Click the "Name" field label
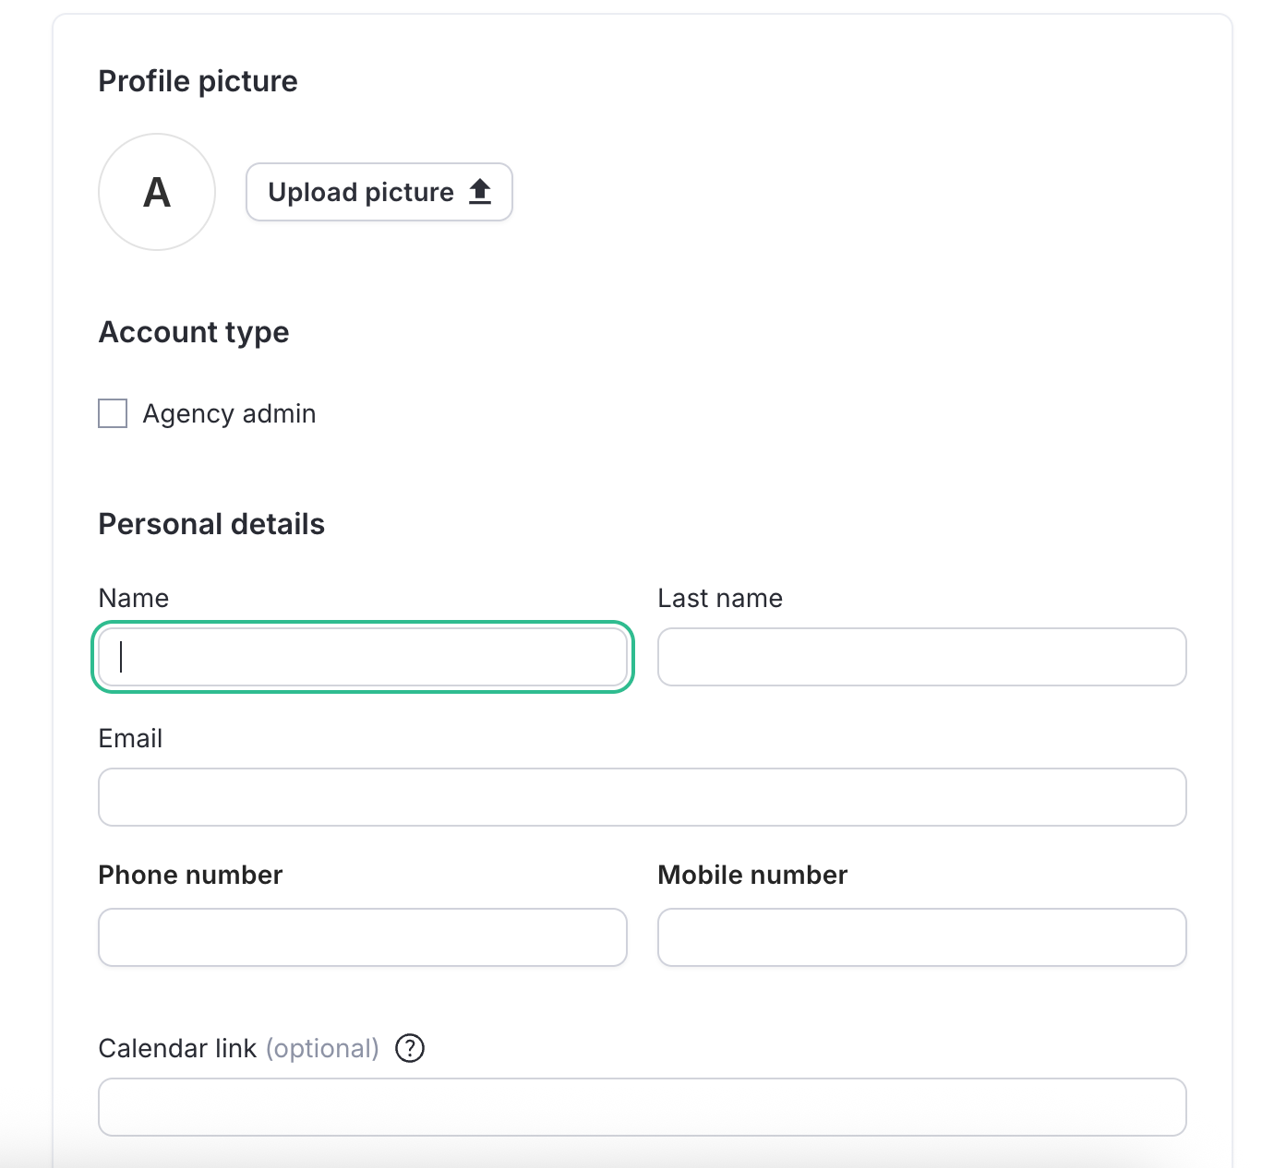This screenshot has height=1168, width=1274. click(x=134, y=598)
